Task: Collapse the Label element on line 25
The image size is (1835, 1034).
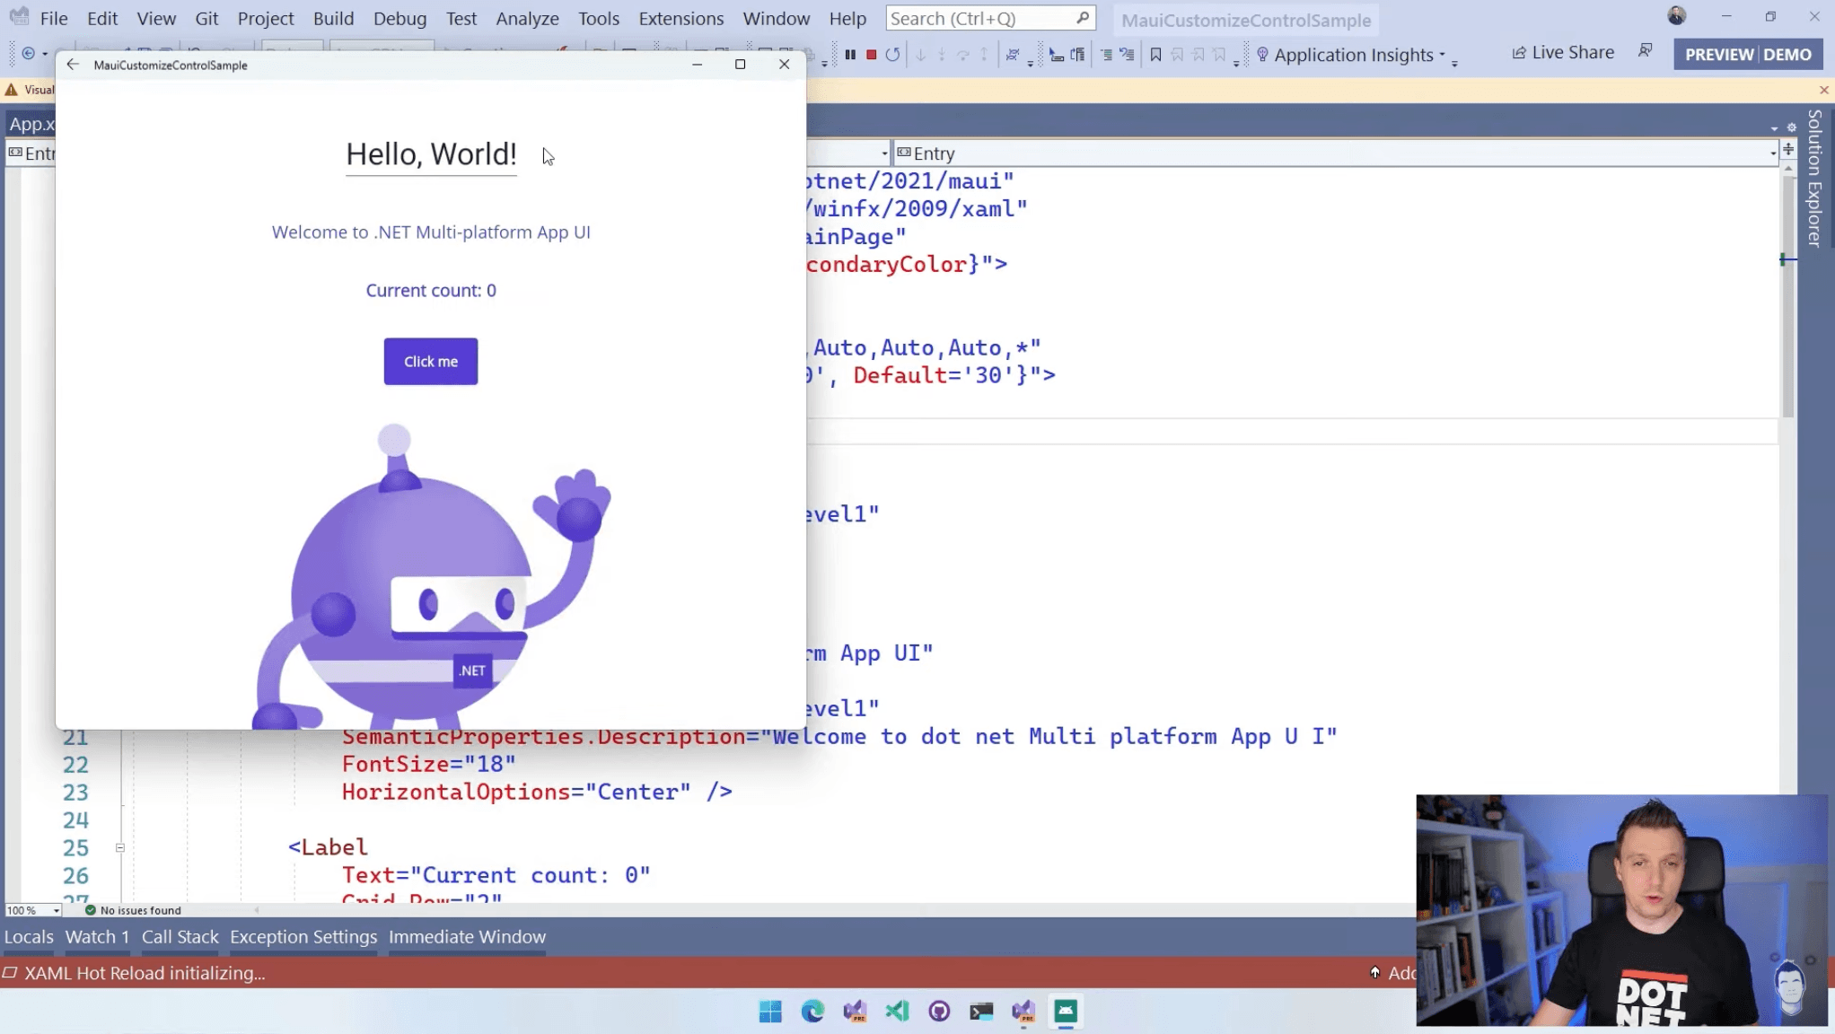Action: click(119, 847)
